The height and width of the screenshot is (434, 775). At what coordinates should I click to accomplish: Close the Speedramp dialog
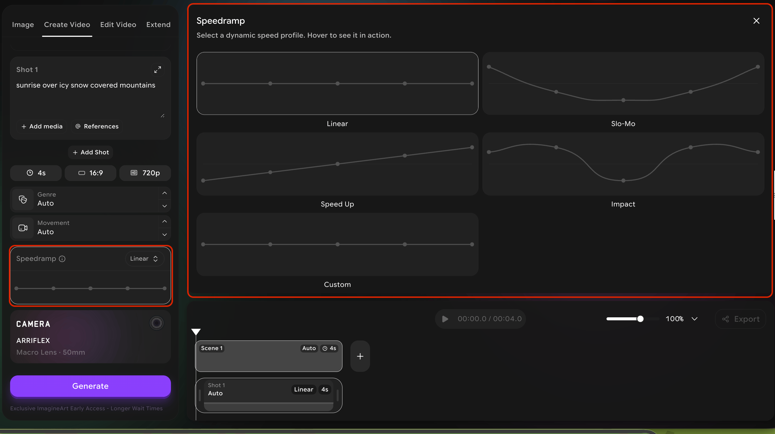point(756,21)
